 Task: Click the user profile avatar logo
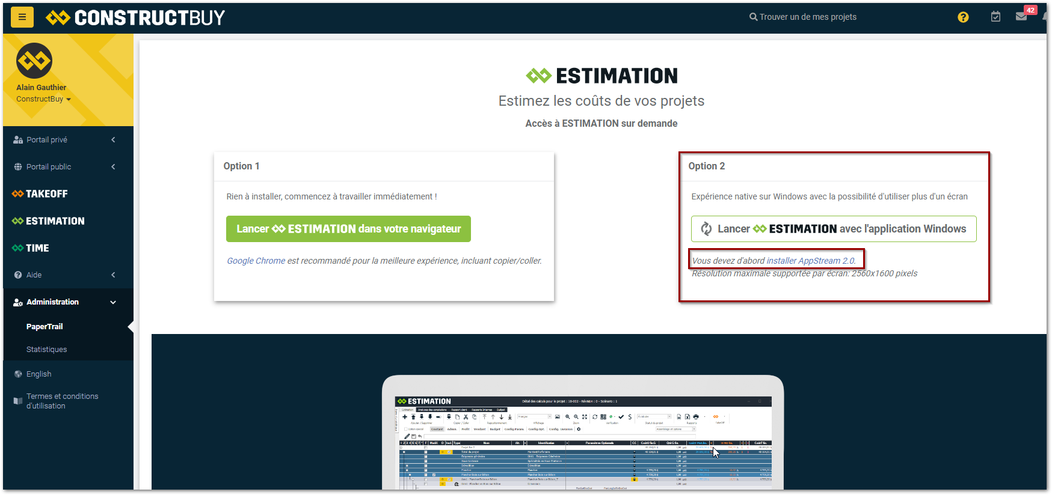[x=34, y=61]
